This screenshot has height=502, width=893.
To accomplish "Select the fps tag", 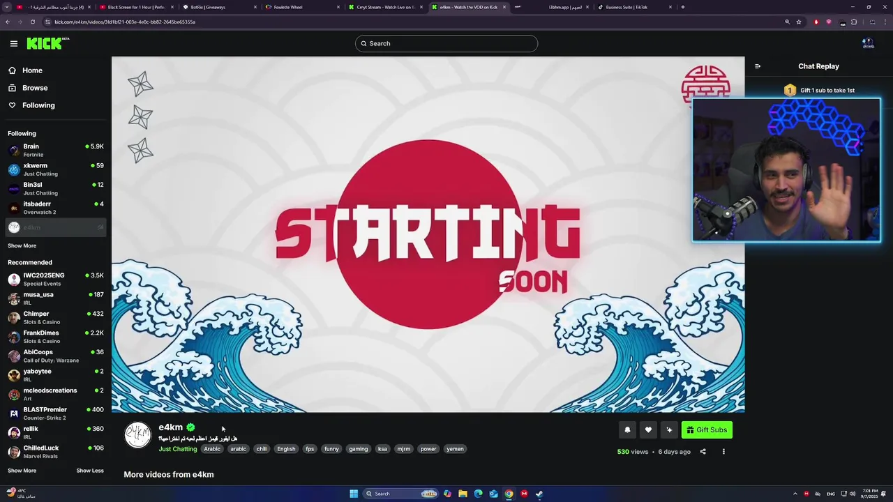I will pos(310,449).
